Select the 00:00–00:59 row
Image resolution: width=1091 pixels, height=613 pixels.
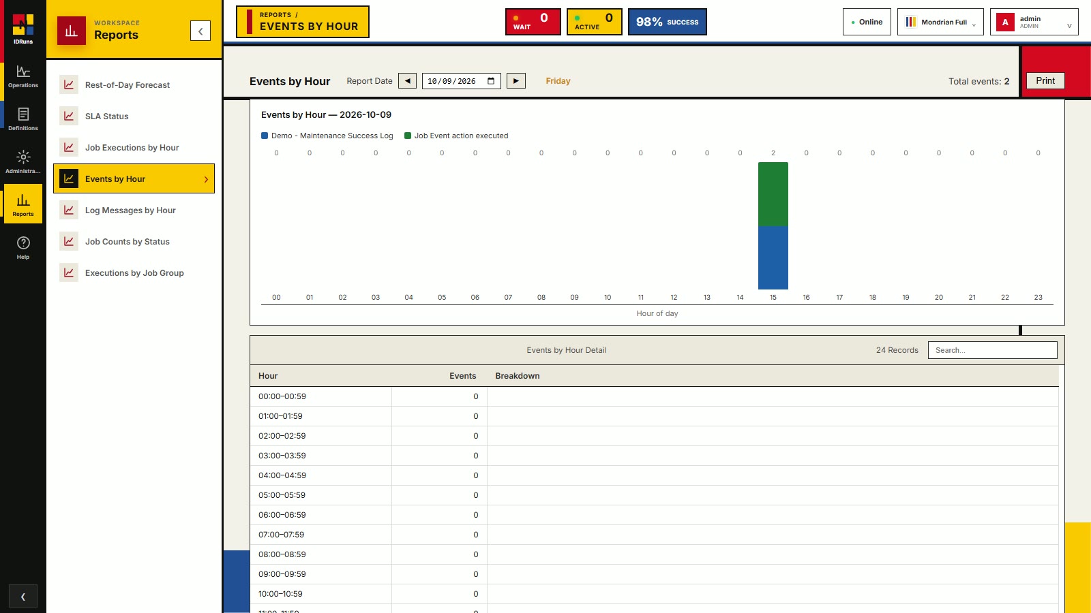[x=654, y=396]
